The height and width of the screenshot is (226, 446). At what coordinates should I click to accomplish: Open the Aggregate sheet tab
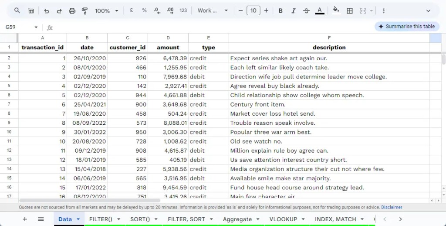[x=237, y=219]
